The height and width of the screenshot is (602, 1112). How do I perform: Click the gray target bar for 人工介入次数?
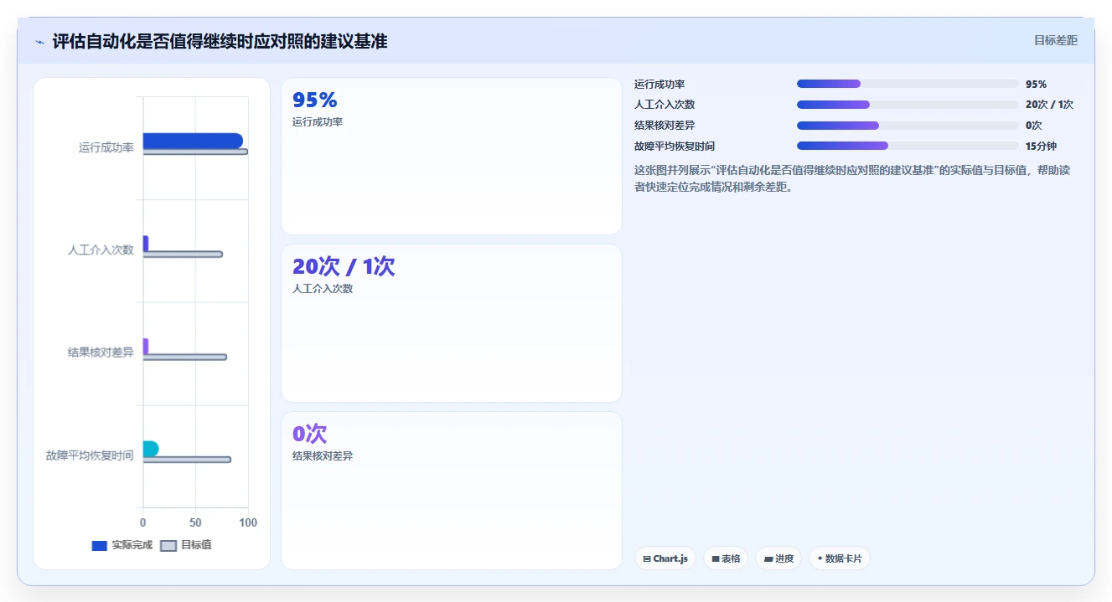pyautogui.click(x=183, y=254)
